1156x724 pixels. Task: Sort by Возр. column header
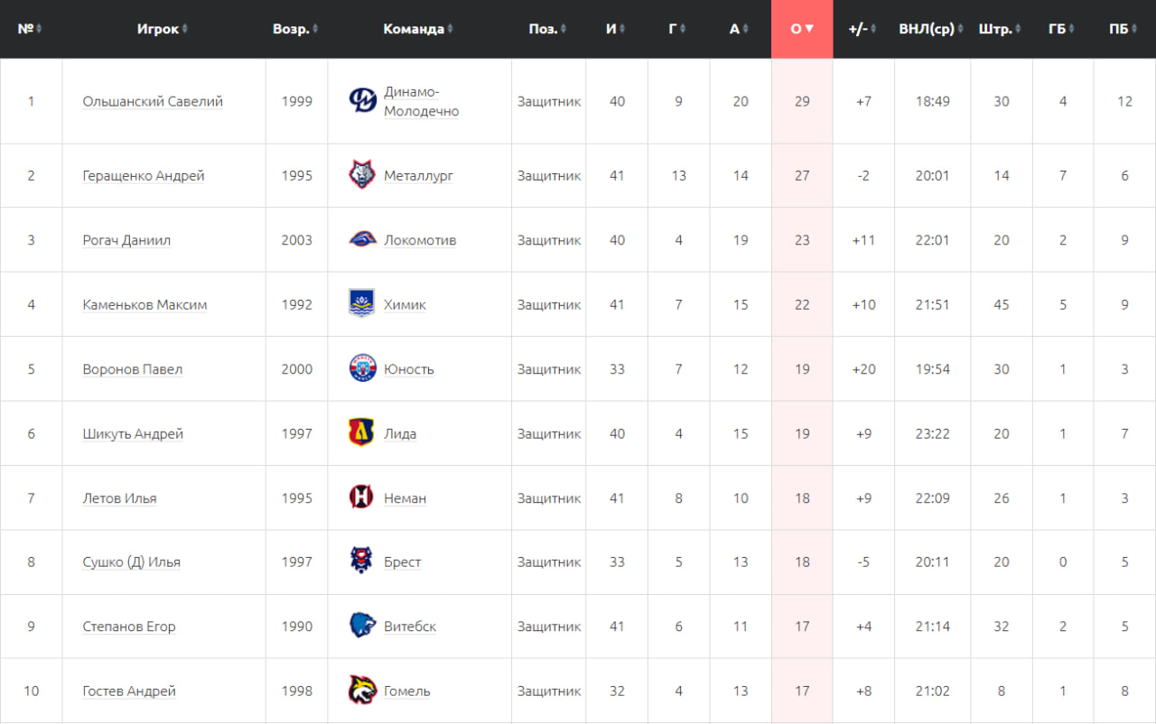pos(296,29)
